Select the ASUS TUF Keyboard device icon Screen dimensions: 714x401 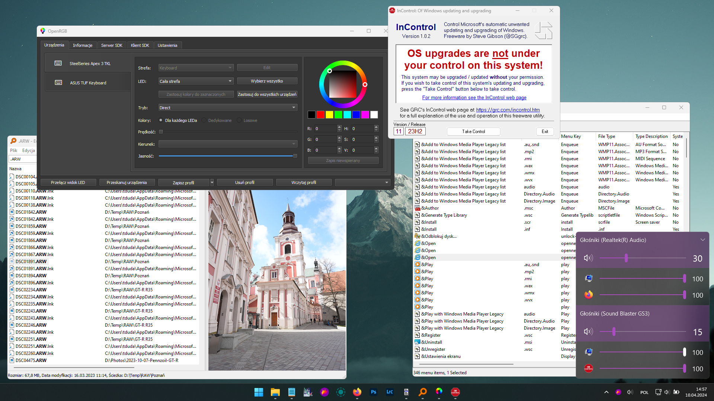(58, 83)
